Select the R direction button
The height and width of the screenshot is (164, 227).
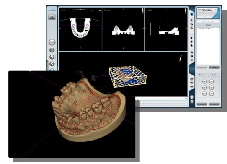point(212,94)
